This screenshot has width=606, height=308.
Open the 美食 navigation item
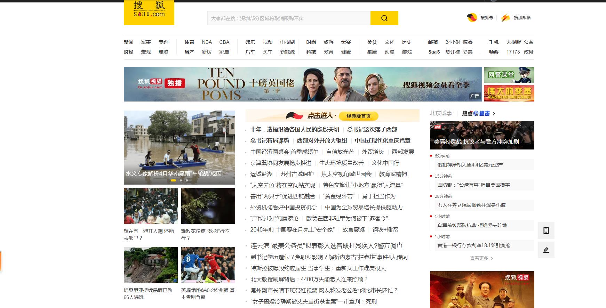tap(372, 42)
